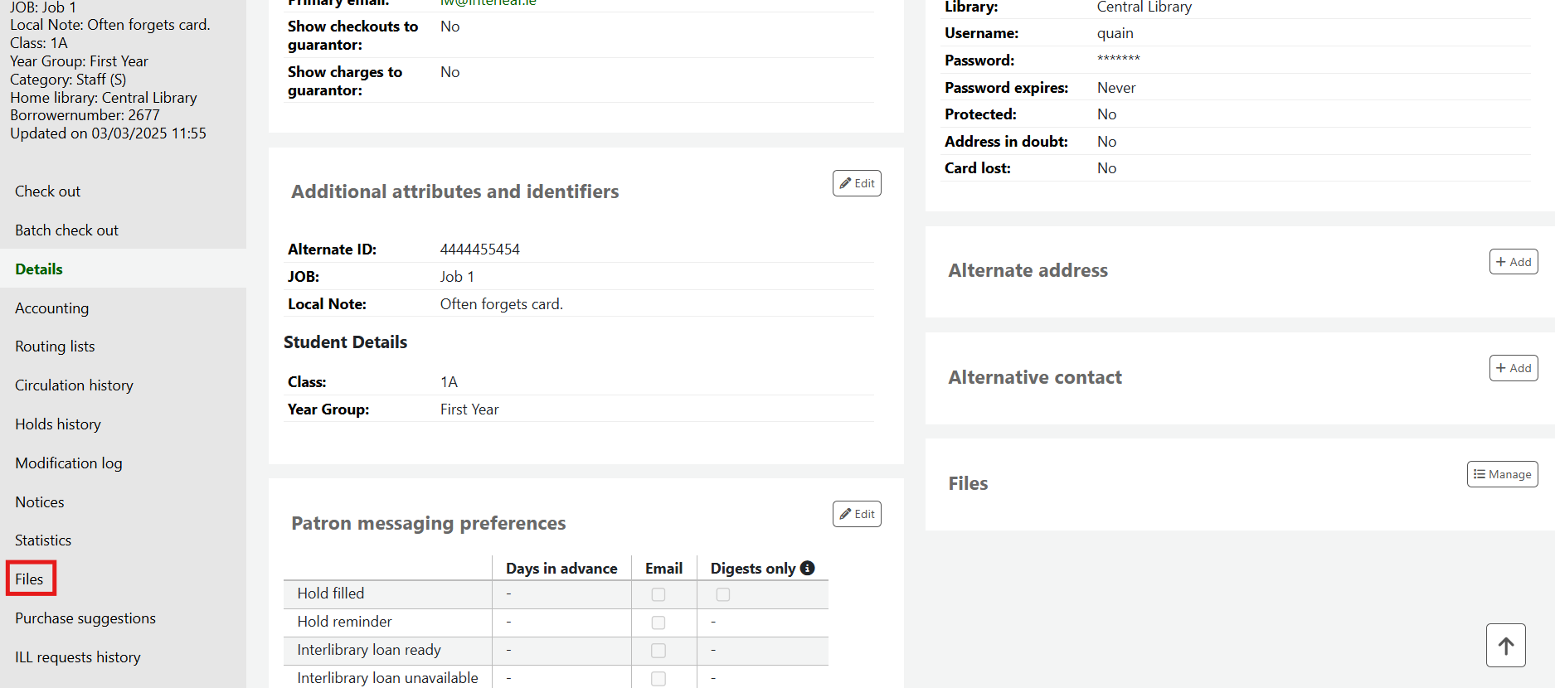Open Manage files button
This screenshot has width=1555, height=688.
[1502, 474]
